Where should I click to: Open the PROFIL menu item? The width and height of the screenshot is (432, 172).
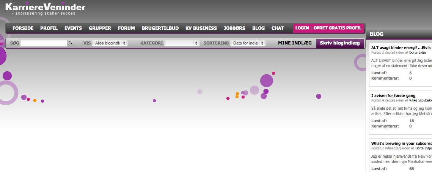tap(49, 28)
